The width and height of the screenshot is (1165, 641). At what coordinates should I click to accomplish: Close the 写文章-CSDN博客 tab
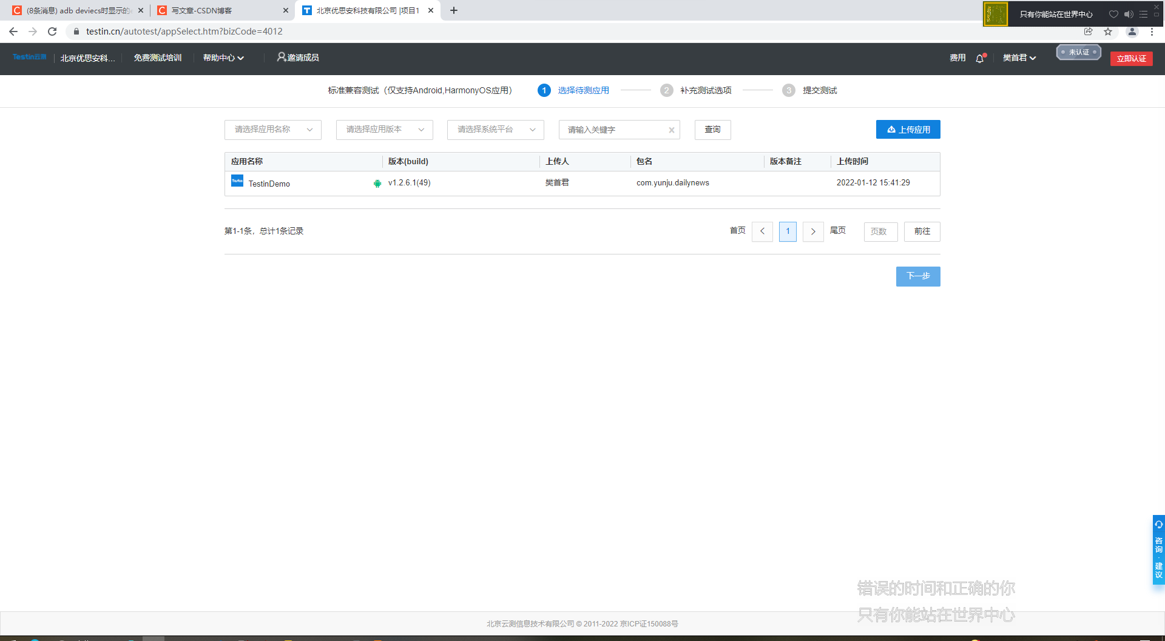[286, 10]
